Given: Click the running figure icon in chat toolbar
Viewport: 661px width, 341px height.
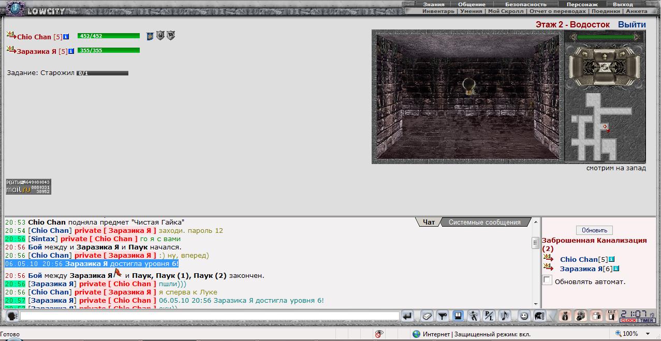Looking at the screenshot, I should (x=473, y=316).
